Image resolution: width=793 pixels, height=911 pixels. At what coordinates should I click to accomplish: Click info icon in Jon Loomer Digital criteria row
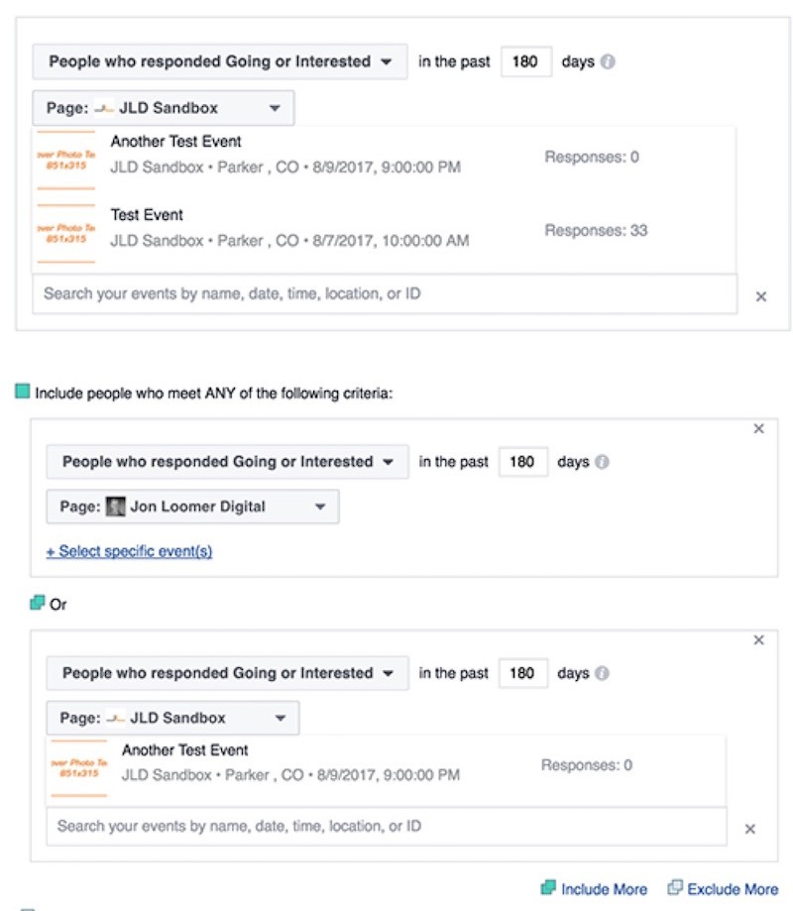click(x=602, y=462)
